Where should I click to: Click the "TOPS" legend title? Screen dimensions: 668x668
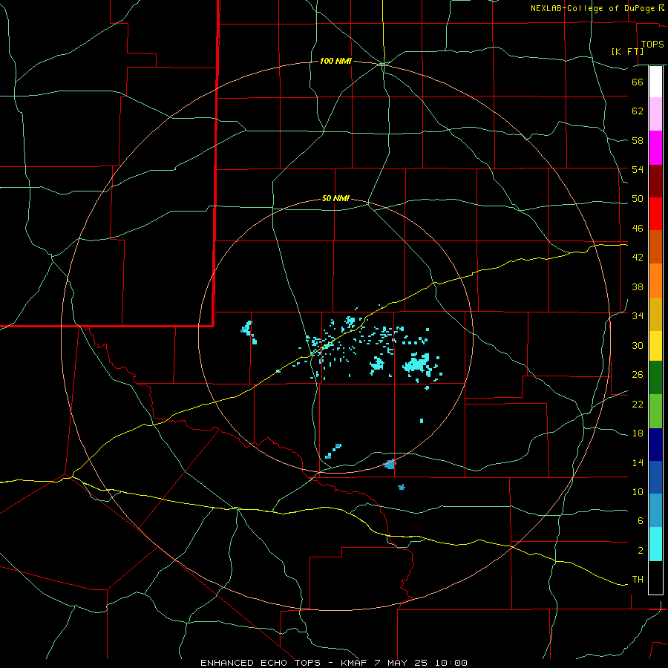(652, 45)
